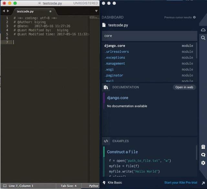The image size is (207, 189).
Task: Open the Kite search magnifier icon
Action: pos(203,38)
